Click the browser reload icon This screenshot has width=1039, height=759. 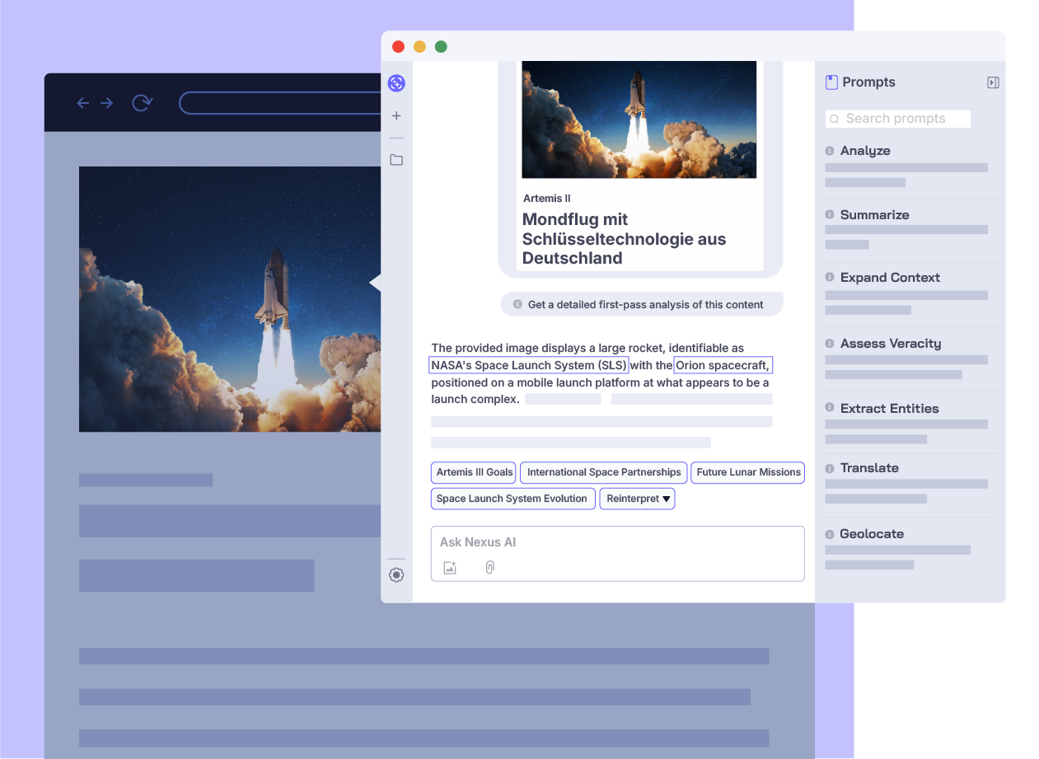(143, 103)
